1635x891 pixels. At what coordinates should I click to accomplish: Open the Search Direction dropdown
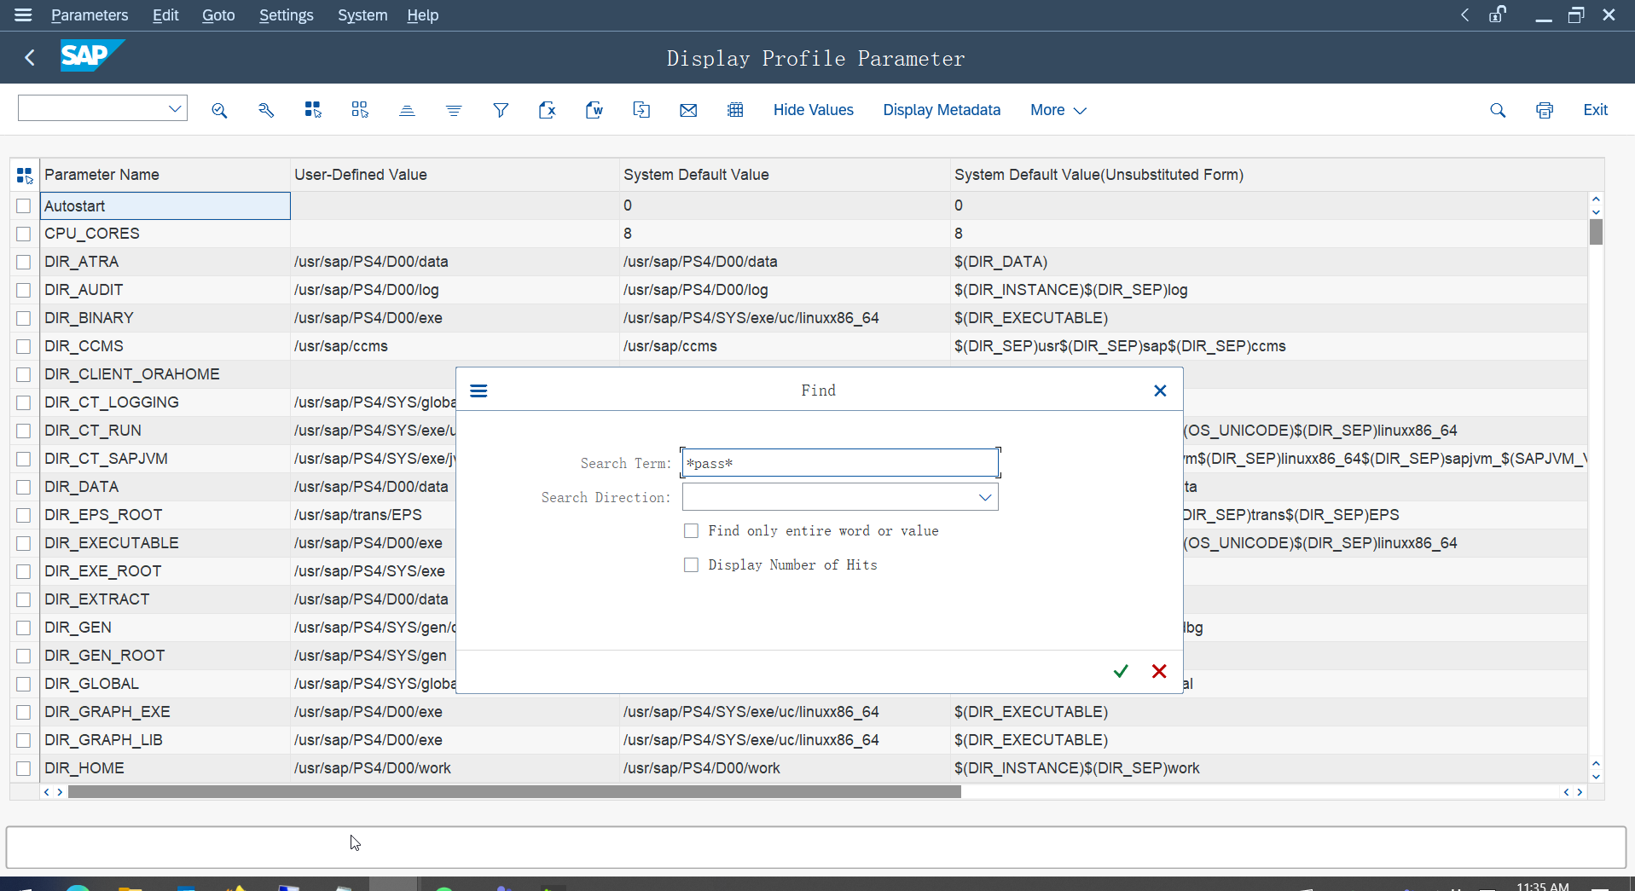coord(985,497)
